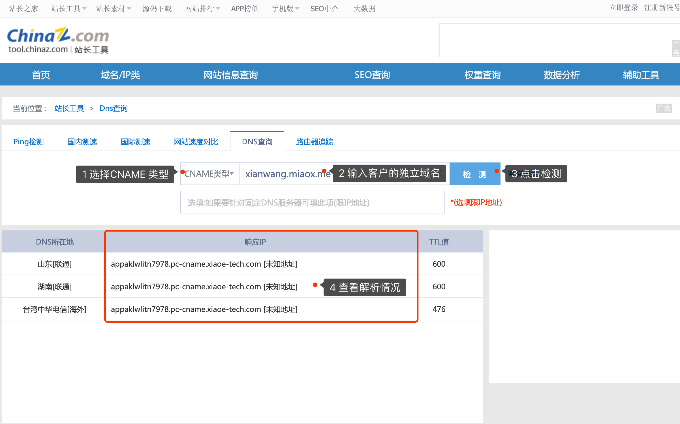
Task: Click 山东[联通] row location cell
Action: 55,264
